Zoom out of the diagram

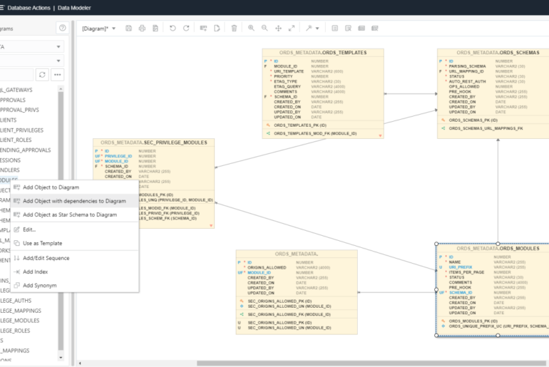pyautogui.click(x=265, y=29)
